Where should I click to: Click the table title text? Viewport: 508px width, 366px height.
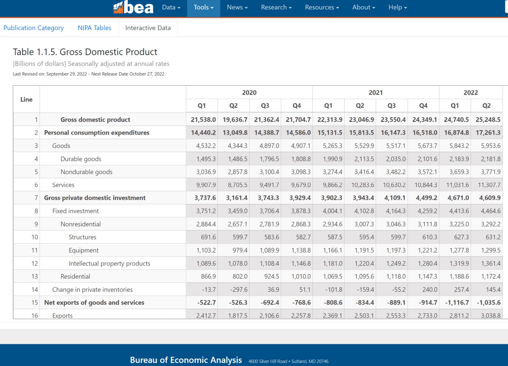pyautogui.click(x=85, y=52)
